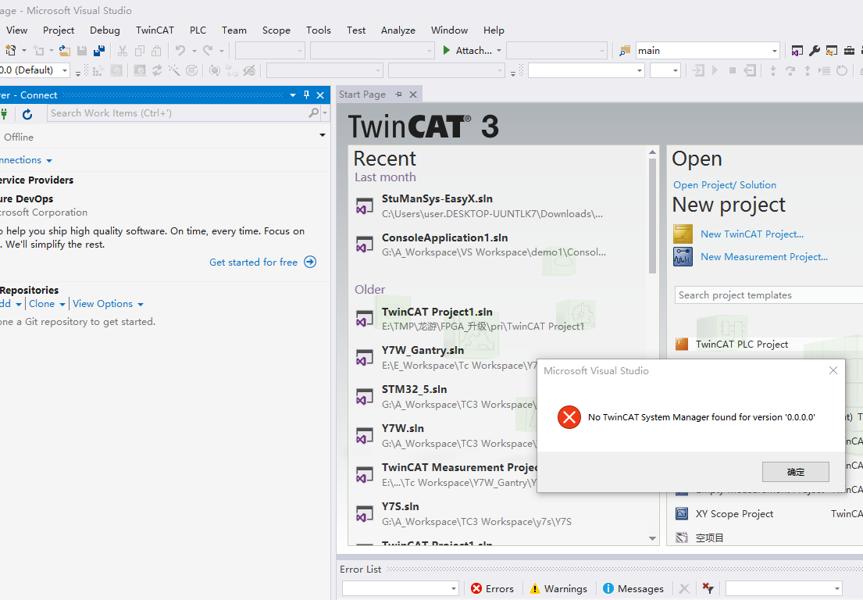Click the Open Project/ Solution link
863x600 pixels.
[724, 185]
